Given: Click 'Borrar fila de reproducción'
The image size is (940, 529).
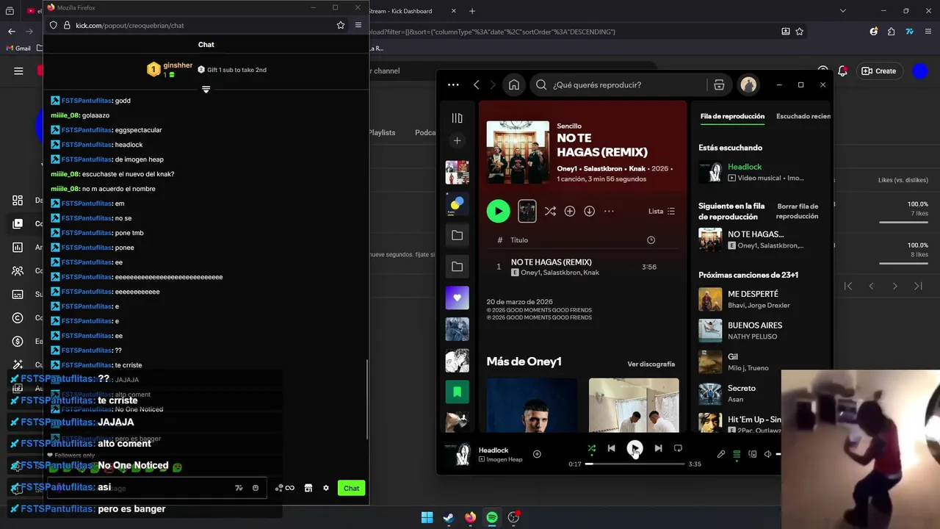Looking at the screenshot, I should point(797,212).
